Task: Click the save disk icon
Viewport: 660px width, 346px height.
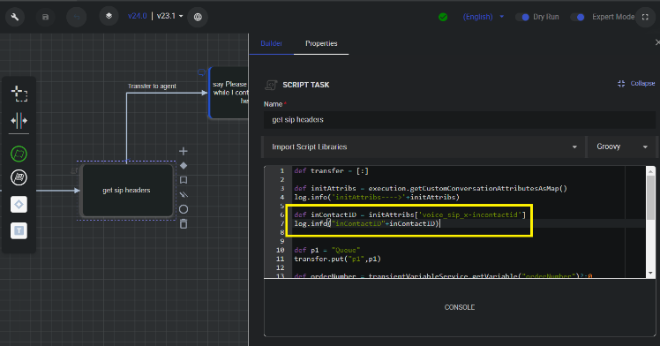Action: [x=46, y=17]
